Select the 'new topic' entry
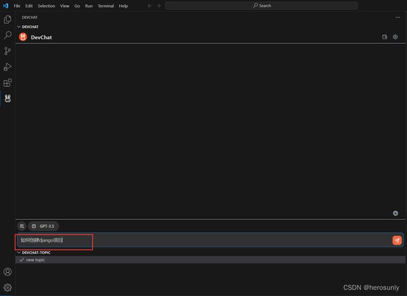The image size is (407, 296). (210, 260)
